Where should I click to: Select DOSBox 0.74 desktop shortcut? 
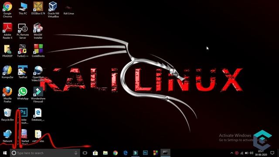(38, 8)
